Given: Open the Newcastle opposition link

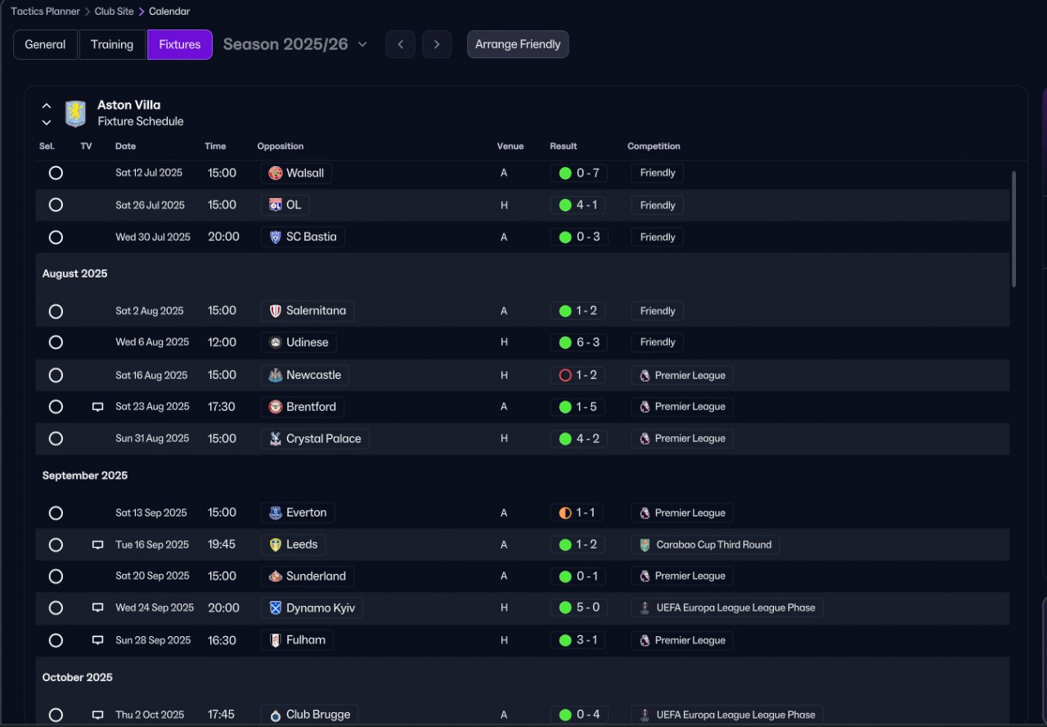Looking at the screenshot, I should tap(305, 375).
